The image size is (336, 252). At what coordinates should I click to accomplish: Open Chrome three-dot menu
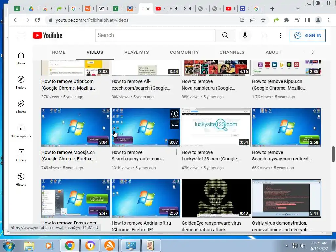[329, 20]
